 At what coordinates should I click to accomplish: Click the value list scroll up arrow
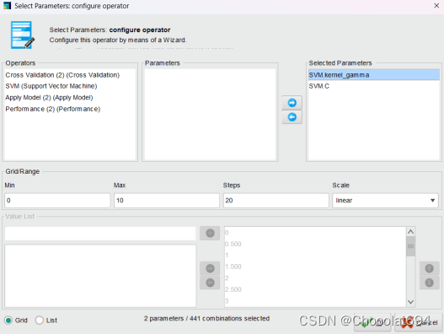(410, 232)
